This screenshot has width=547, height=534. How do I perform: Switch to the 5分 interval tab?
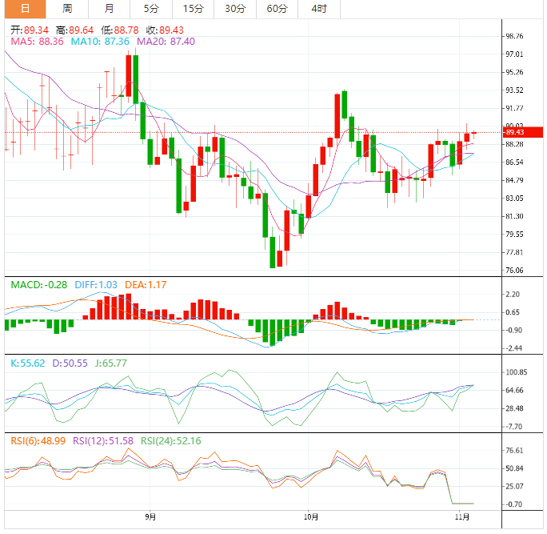(151, 9)
